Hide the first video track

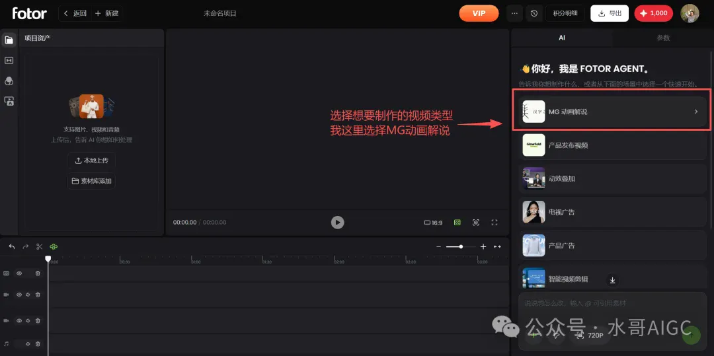19,295
